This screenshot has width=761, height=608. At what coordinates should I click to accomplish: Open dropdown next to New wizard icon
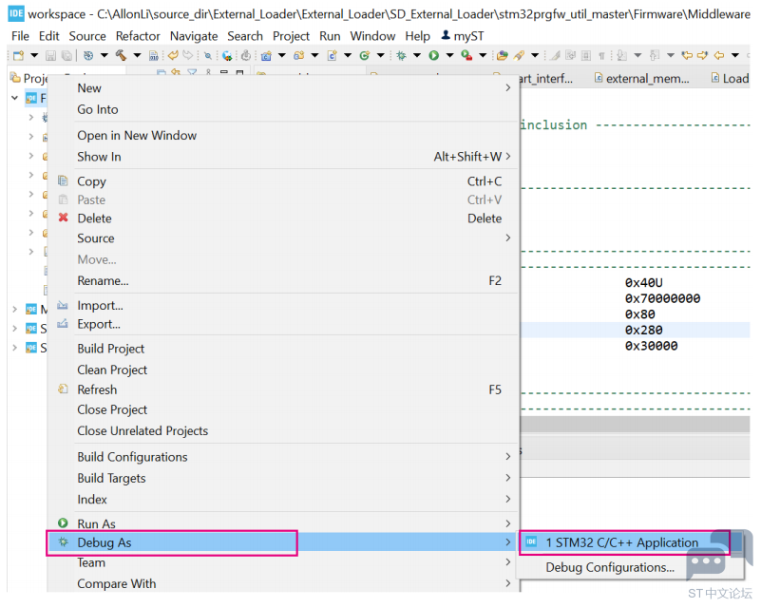coord(34,55)
